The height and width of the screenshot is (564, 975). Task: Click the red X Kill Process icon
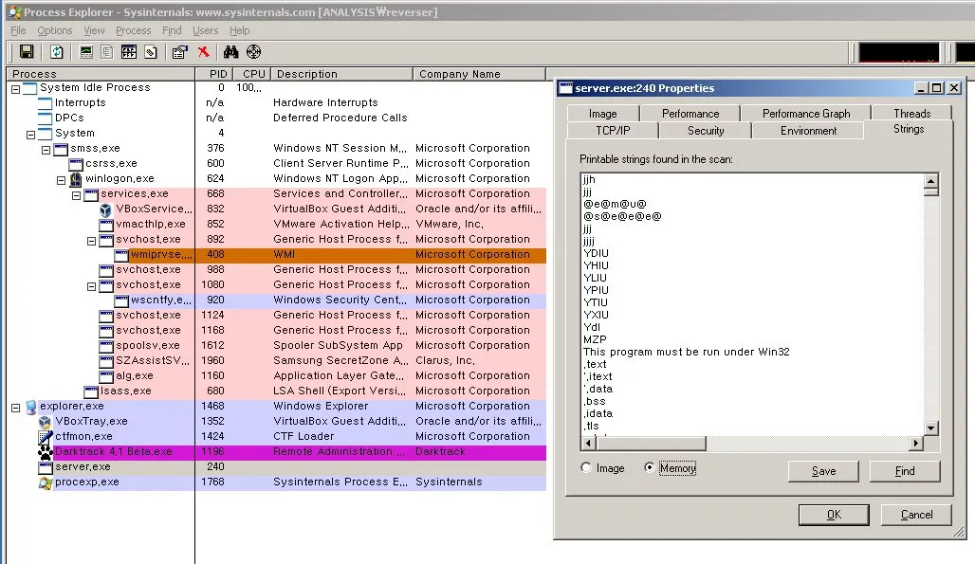tap(203, 52)
